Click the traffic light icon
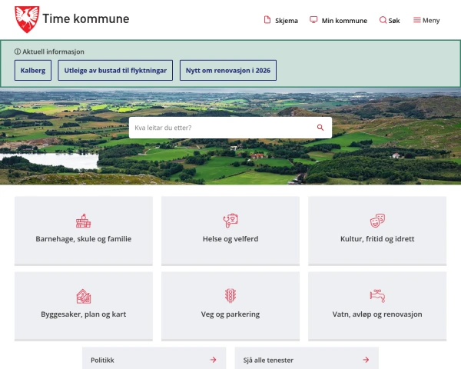The image size is (461, 369). (230, 296)
